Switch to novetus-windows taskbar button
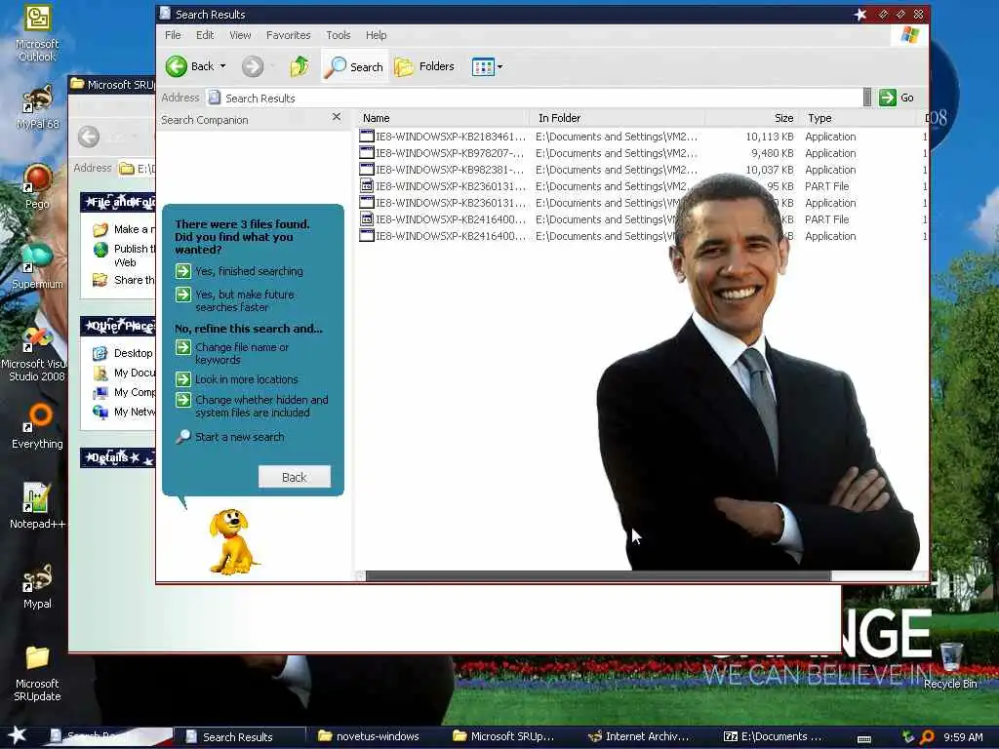999x749 pixels. (x=368, y=736)
